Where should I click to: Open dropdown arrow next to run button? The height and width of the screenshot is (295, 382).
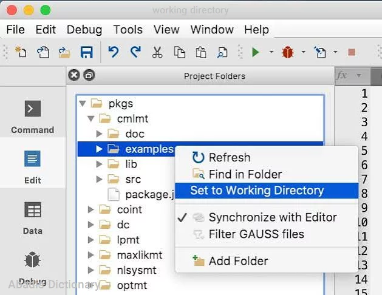coord(271,52)
